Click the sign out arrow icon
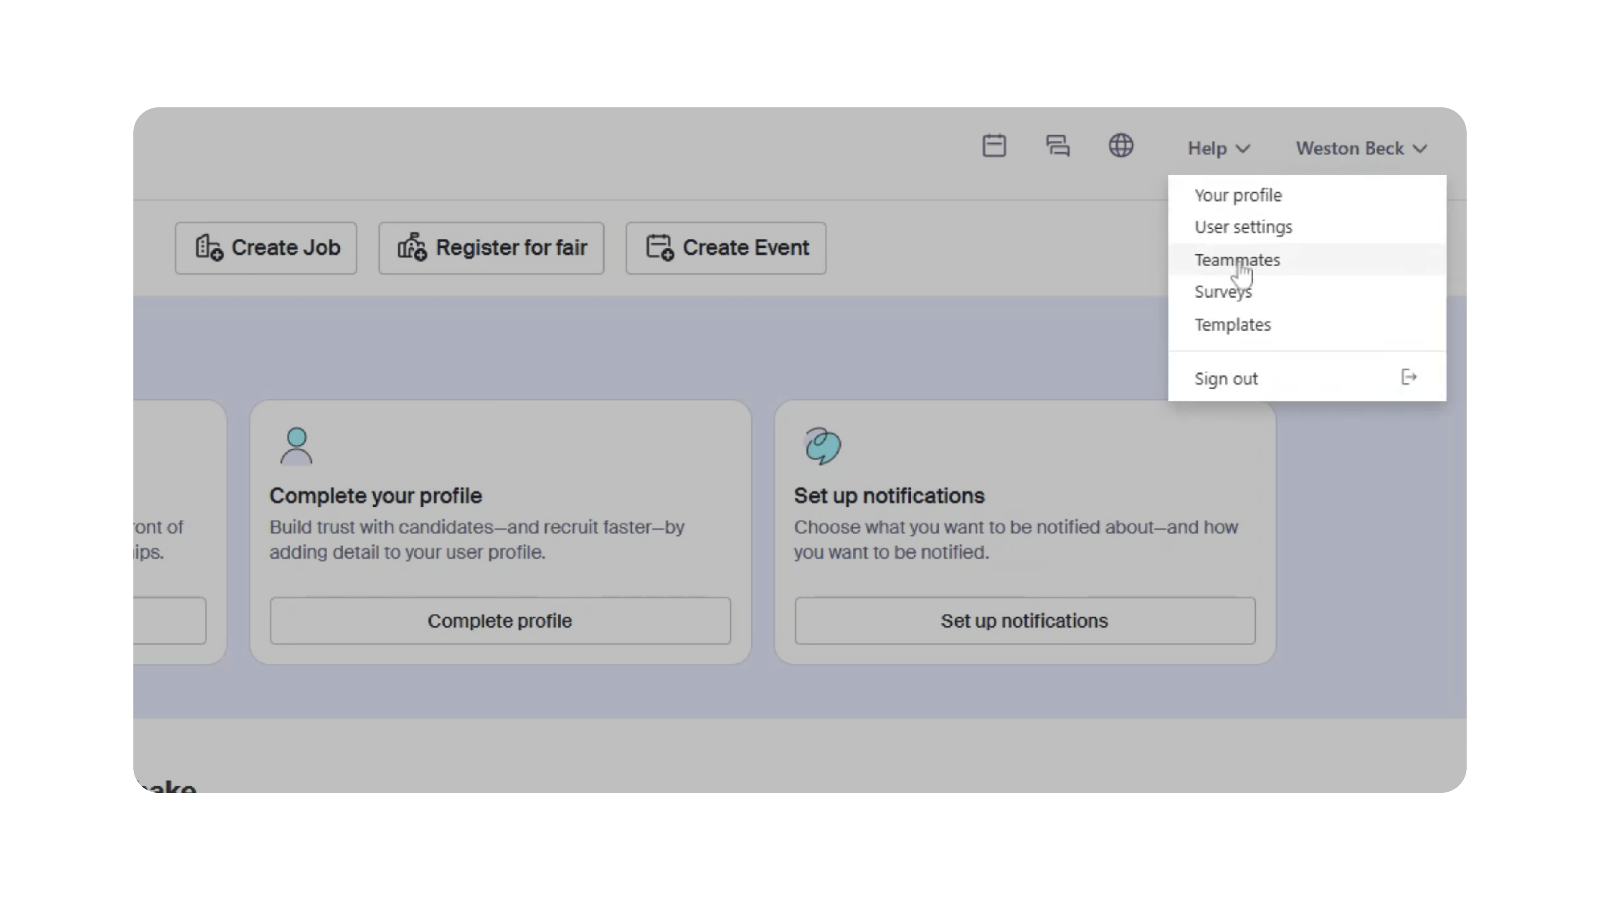The image size is (1600, 900). point(1408,377)
